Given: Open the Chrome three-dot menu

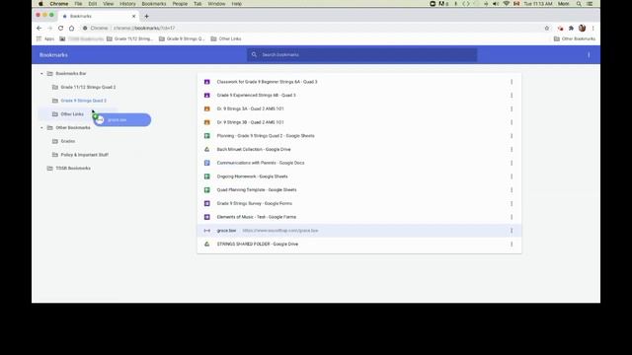Looking at the screenshot, I should tap(592, 29).
